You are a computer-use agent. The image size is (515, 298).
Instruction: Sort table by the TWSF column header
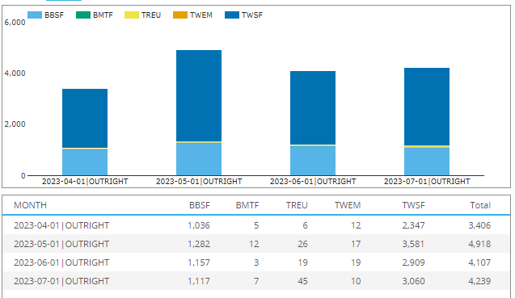pos(413,205)
